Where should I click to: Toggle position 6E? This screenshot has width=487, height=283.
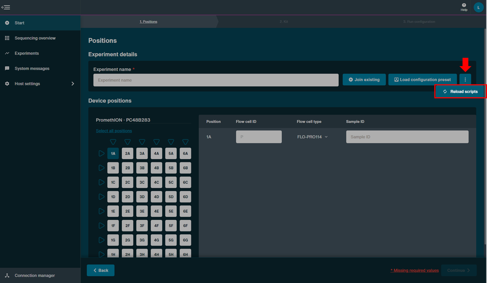(186, 211)
